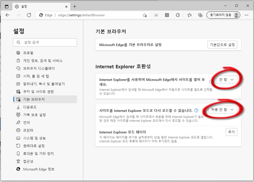Viewport: 254px width, 182px height.
Task: Expand the 허용 안 함 dropdown
Action: 222,109
